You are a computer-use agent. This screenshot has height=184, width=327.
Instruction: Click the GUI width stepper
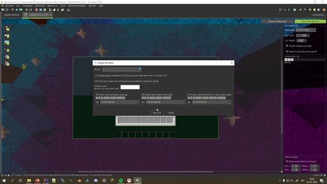[x=309, y=35]
